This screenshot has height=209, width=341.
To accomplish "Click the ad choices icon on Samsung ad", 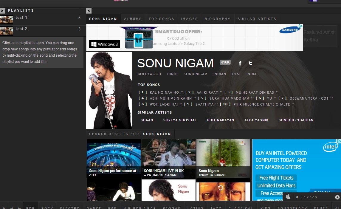I will point(300,26).
